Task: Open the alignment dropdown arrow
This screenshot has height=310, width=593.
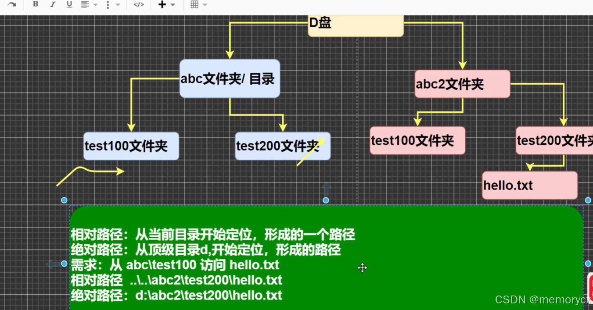Action: (x=94, y=5)
